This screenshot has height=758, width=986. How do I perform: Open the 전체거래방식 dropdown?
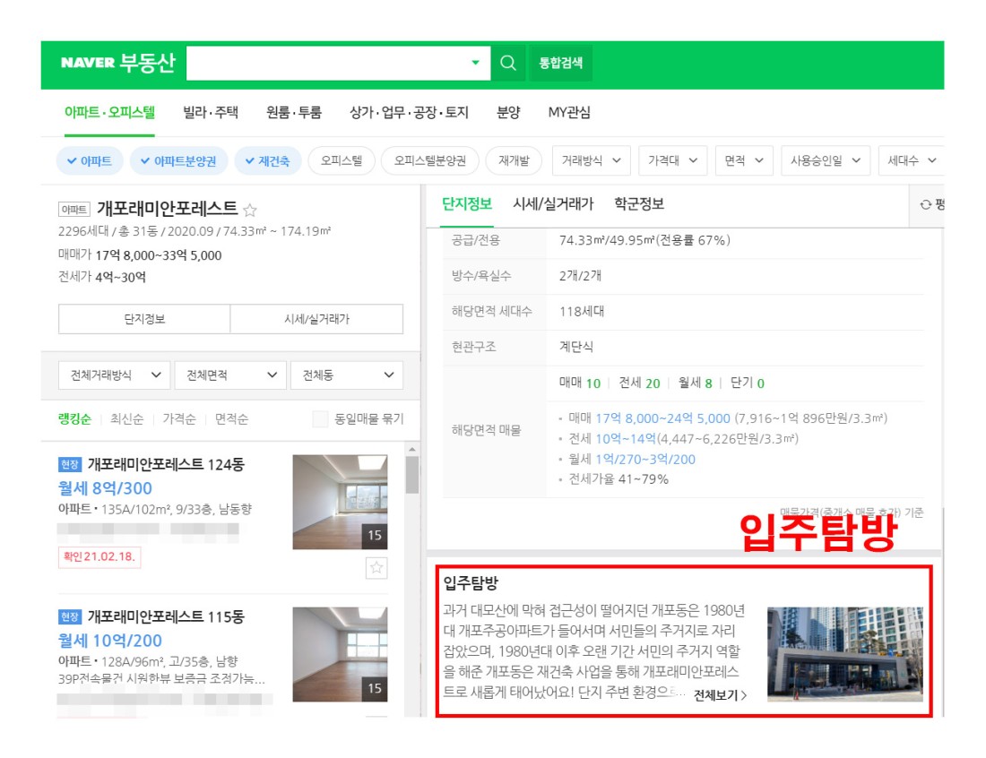(115, 375)
